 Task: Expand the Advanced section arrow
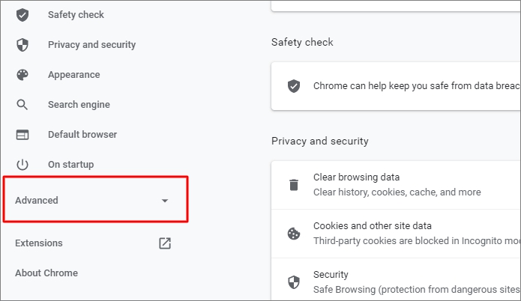click(x=165, y=201)
